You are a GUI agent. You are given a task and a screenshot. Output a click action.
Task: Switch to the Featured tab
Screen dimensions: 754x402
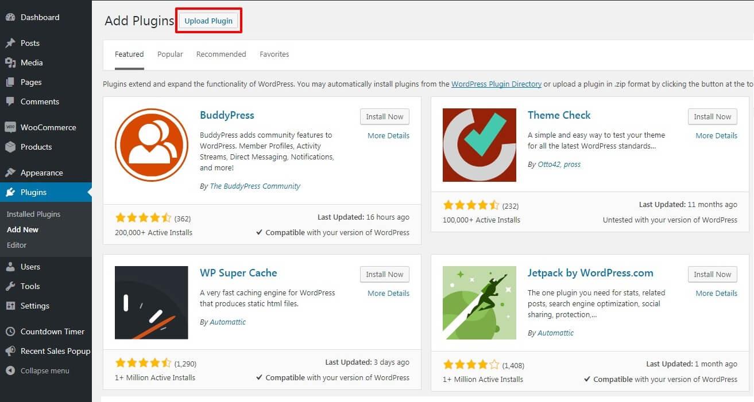(x=129, y=54)
